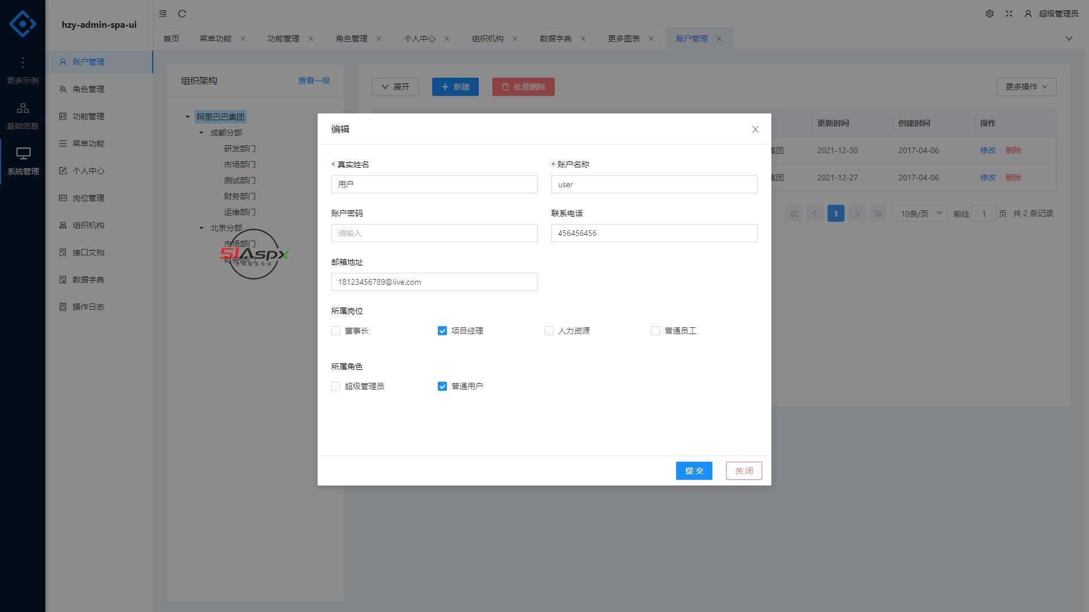Submit the form with 提交

pos(694,471)
